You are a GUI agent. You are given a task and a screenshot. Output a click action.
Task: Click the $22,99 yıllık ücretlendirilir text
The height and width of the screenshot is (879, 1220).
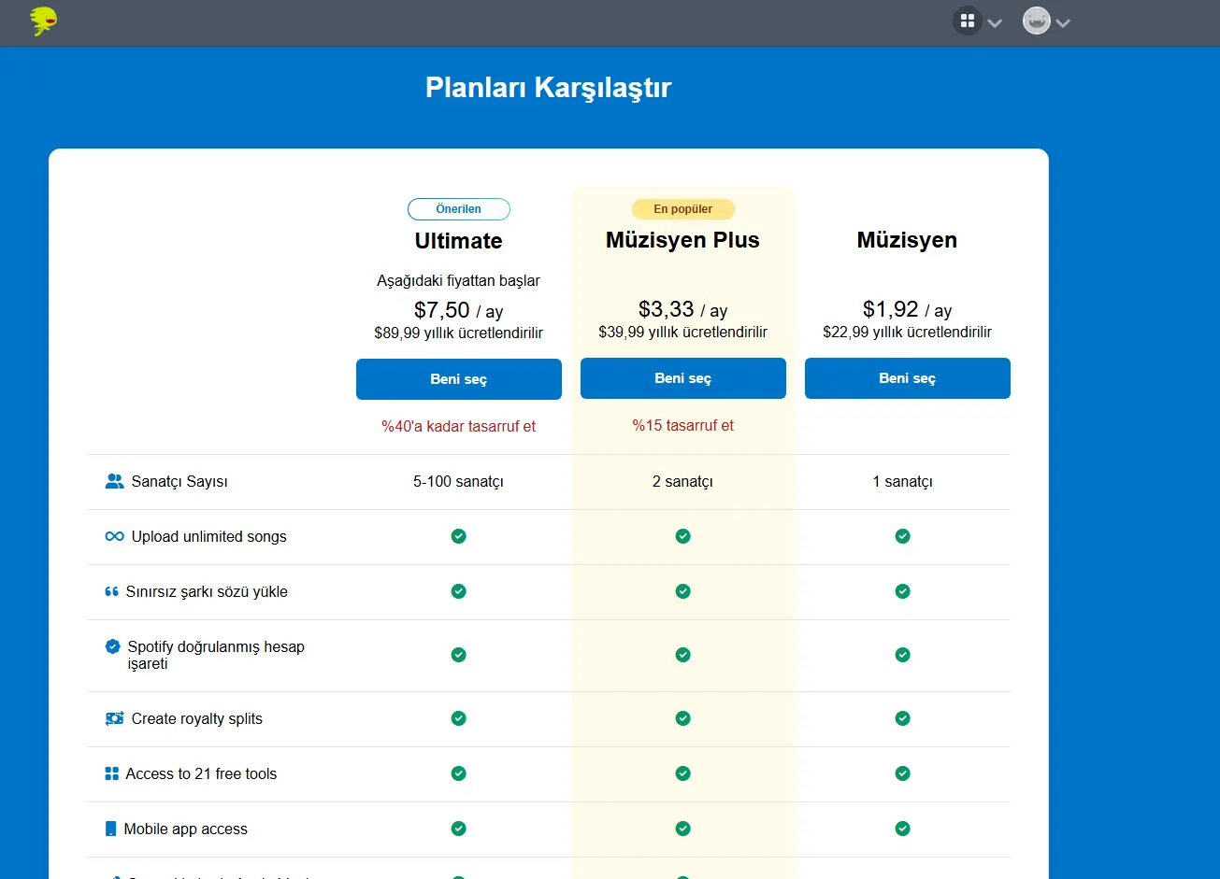[x=908, y=333]
